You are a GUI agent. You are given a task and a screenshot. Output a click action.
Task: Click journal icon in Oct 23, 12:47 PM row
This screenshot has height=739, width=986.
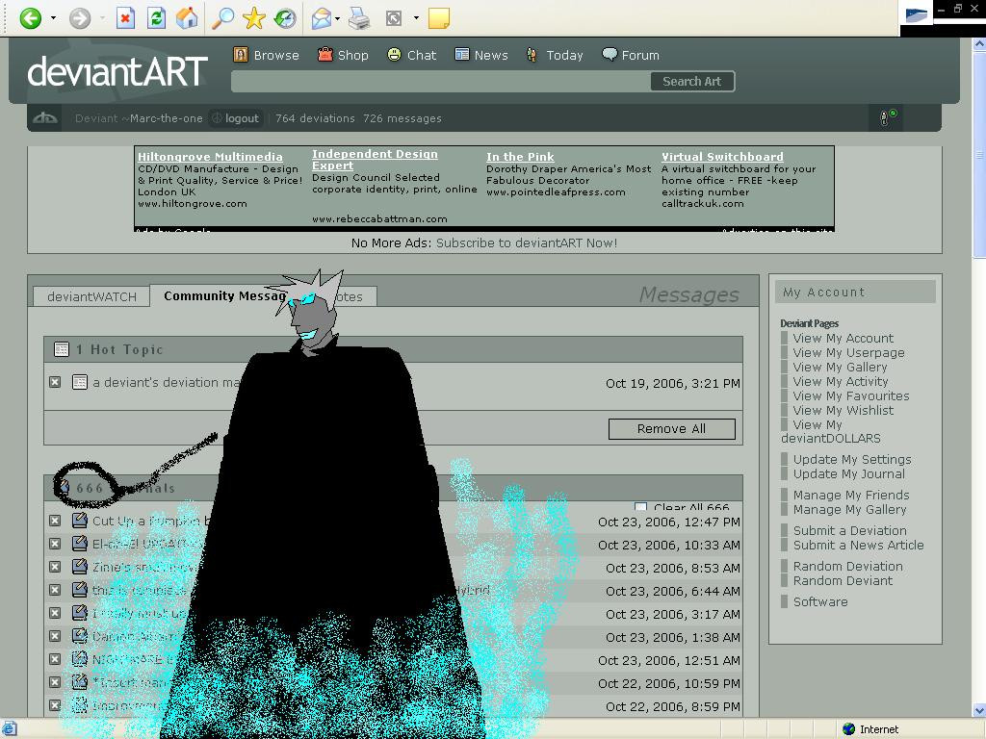(79, 521)
